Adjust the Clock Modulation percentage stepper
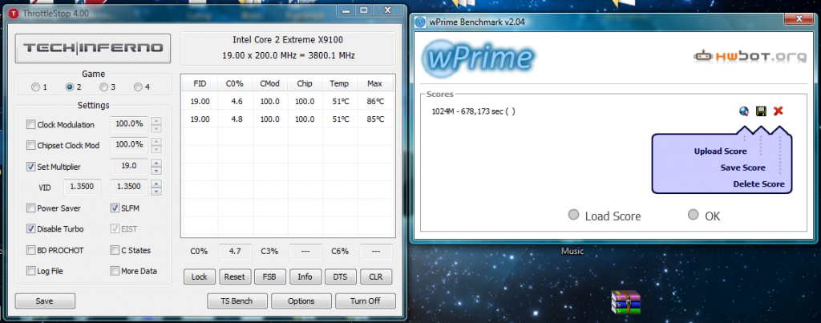Image resolution: width=821 pixels, height=323 pixels. (156, 124)
